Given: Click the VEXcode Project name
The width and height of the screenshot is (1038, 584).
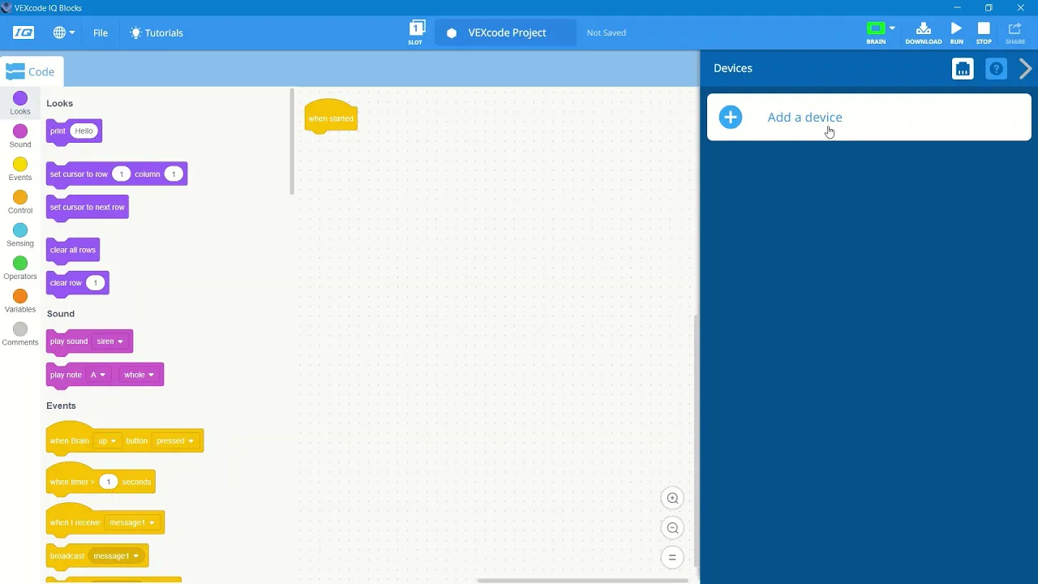Looking at the screenshot, I should pyautogui.click(x=507, y=32).
